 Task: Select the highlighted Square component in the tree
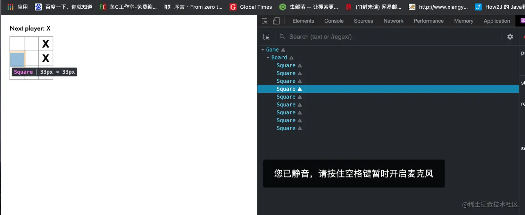coord(286,89)
